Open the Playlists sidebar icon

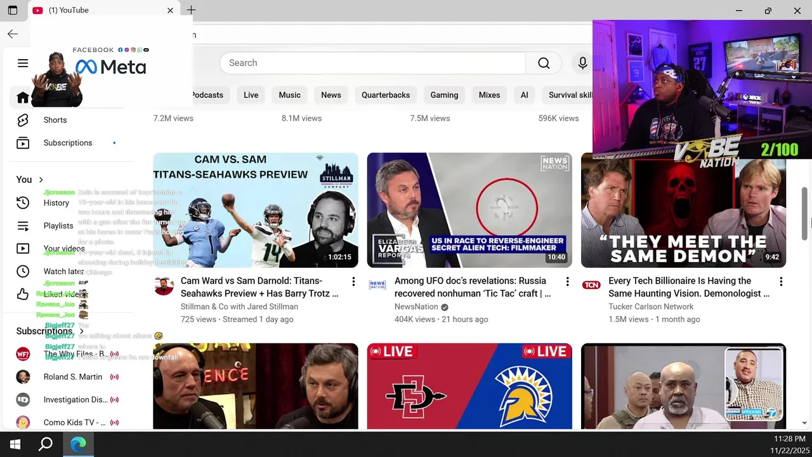(23, 226)
